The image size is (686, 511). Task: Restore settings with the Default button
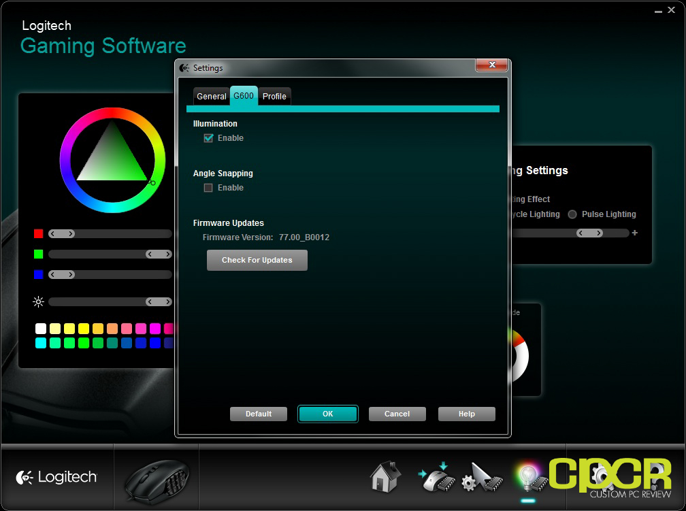tap(259, 414)
